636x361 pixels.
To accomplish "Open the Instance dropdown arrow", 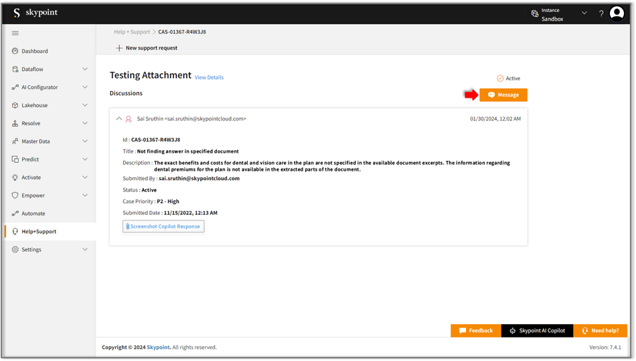I will [x=584, y=13].
